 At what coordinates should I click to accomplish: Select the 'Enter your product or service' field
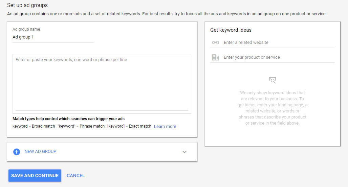tap(278, 57)
